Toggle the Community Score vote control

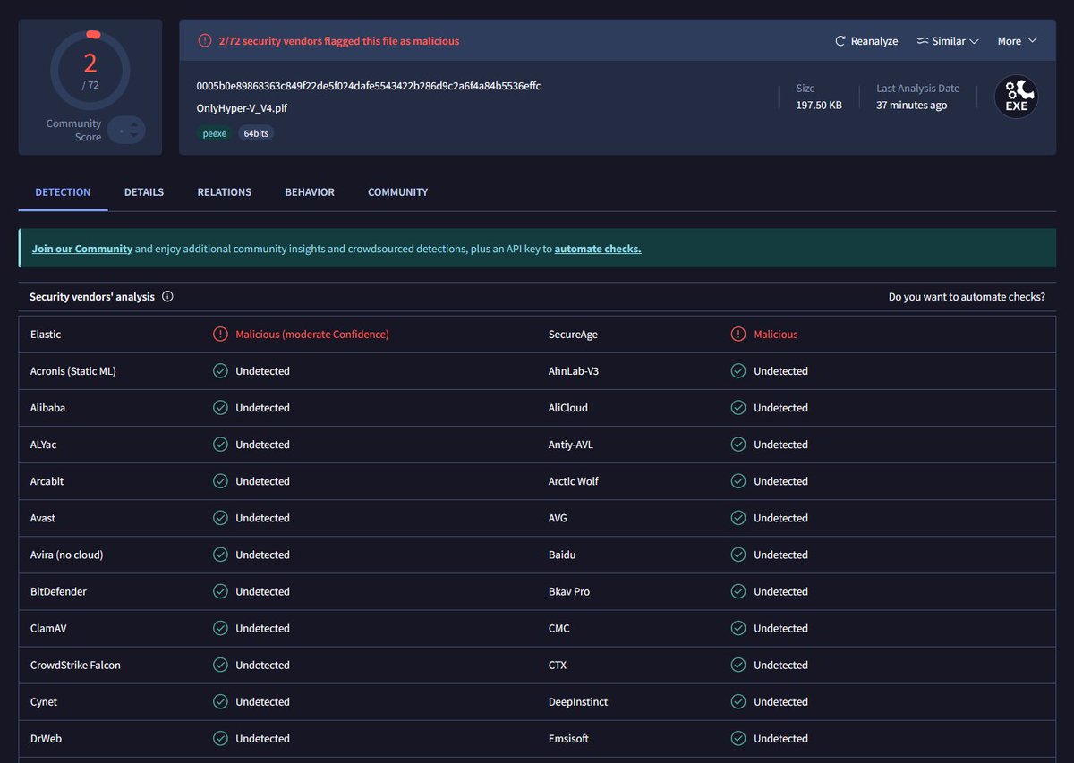click(126, 131)
